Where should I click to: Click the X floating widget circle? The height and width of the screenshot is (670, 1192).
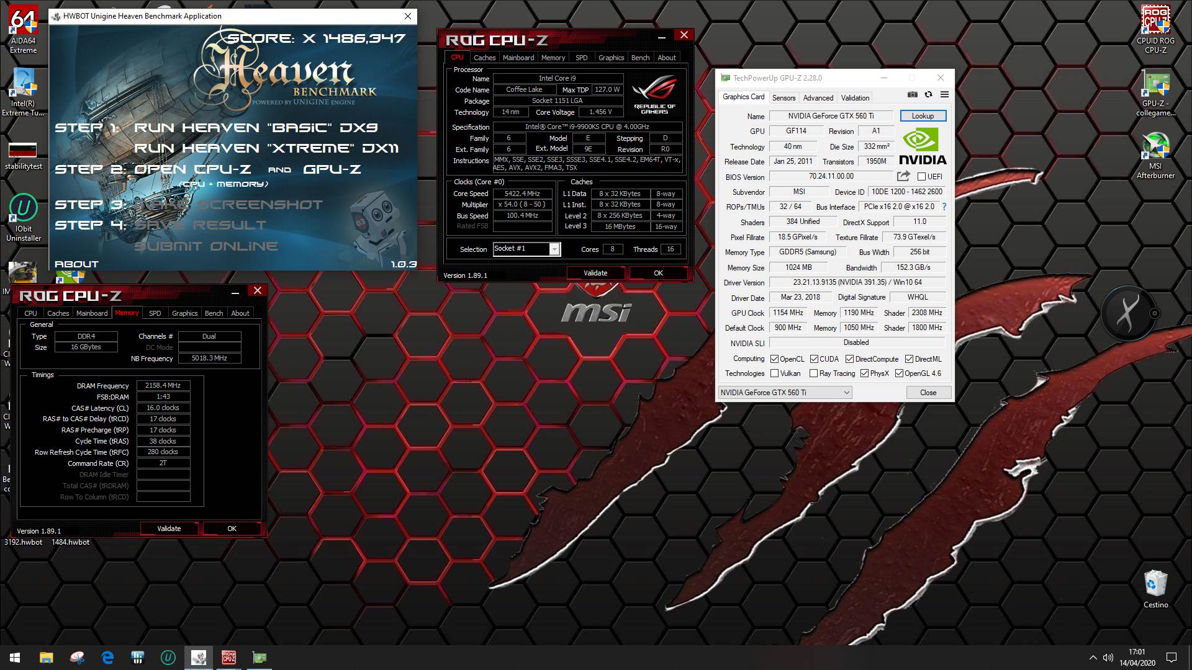tap(1127, 313)
